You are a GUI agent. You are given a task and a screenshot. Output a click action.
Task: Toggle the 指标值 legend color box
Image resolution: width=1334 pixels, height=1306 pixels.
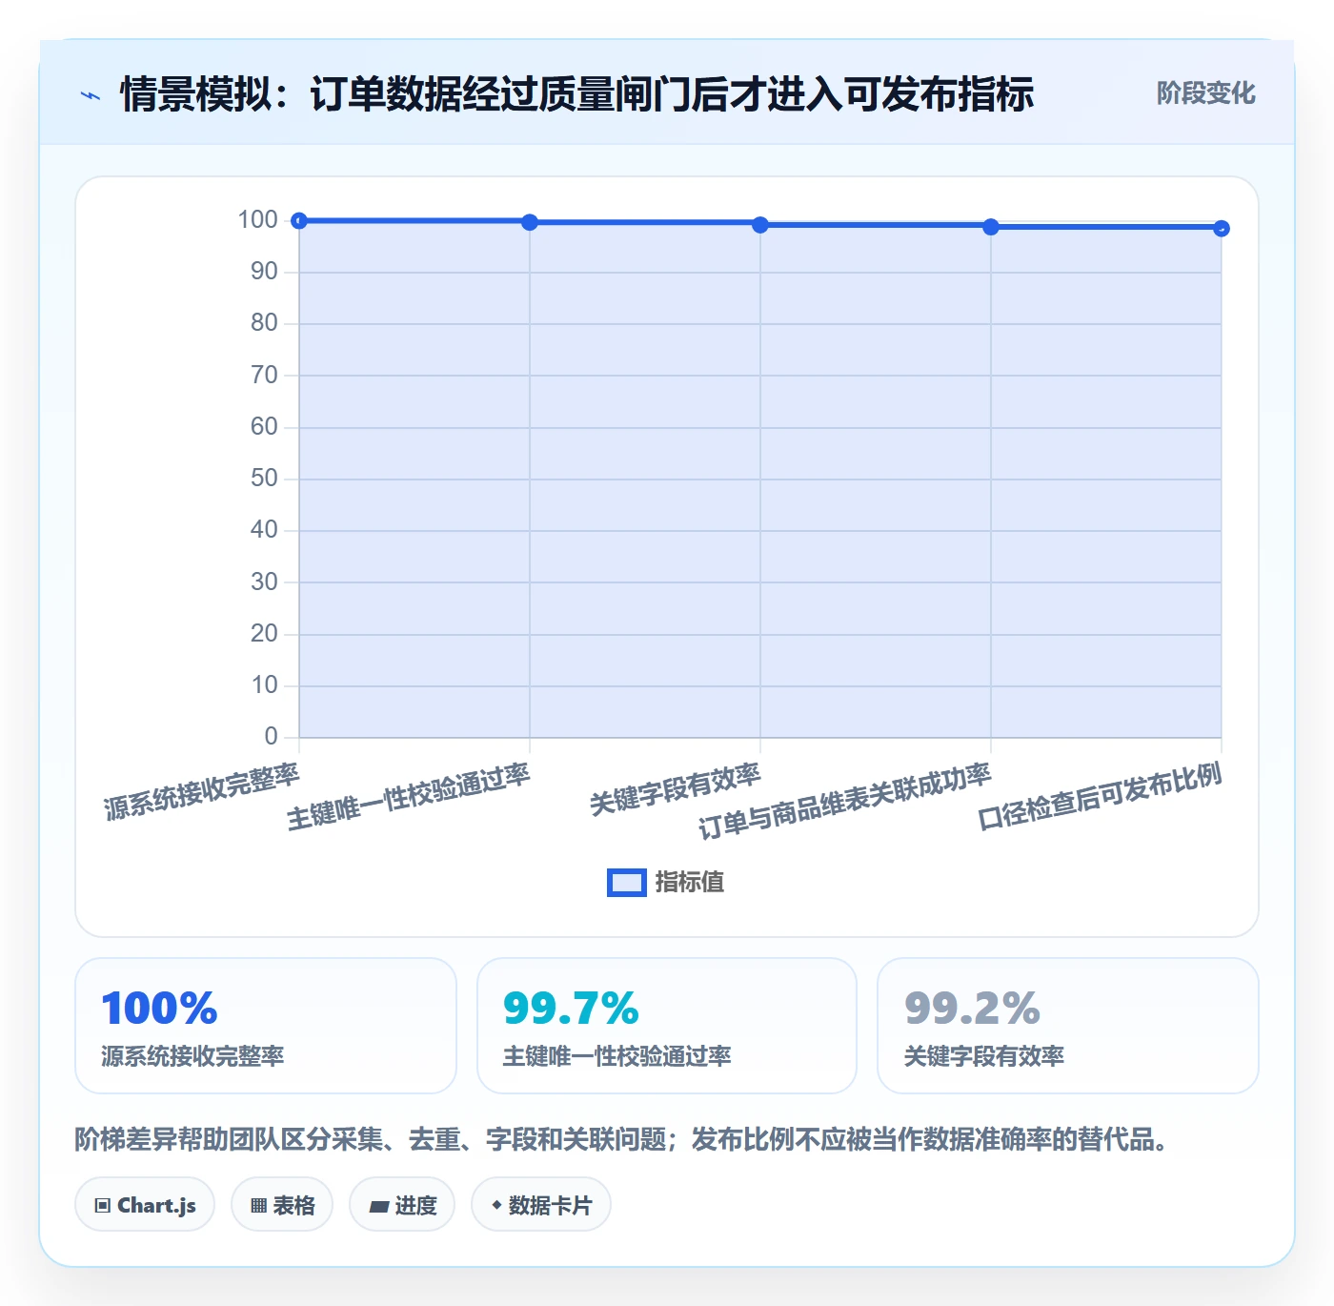coord(626,883)
